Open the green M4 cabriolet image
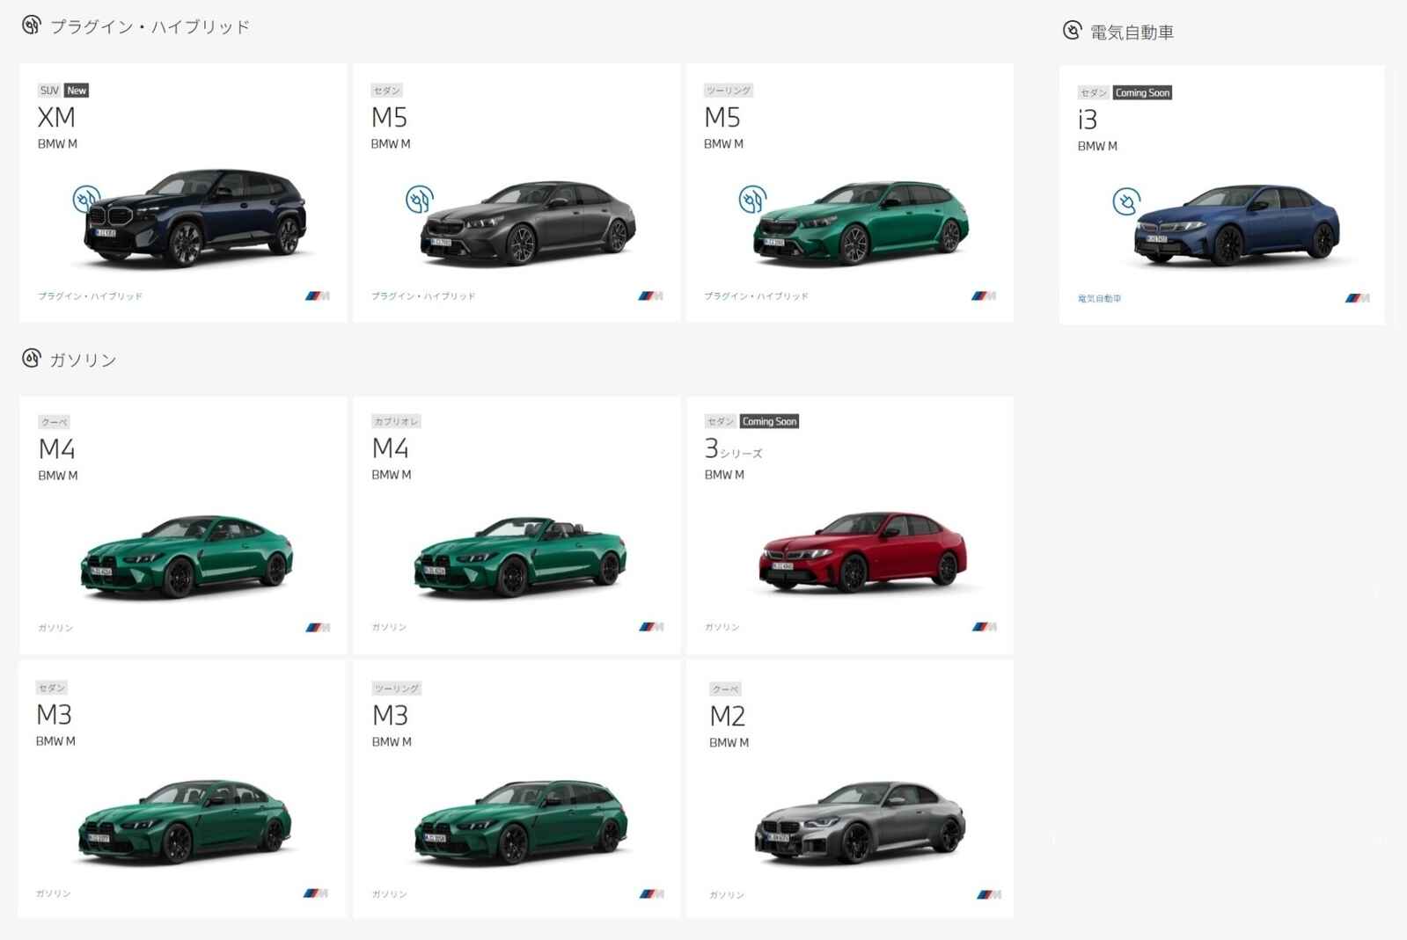This screenshot has height=940, width=1407. pos(520,557)
